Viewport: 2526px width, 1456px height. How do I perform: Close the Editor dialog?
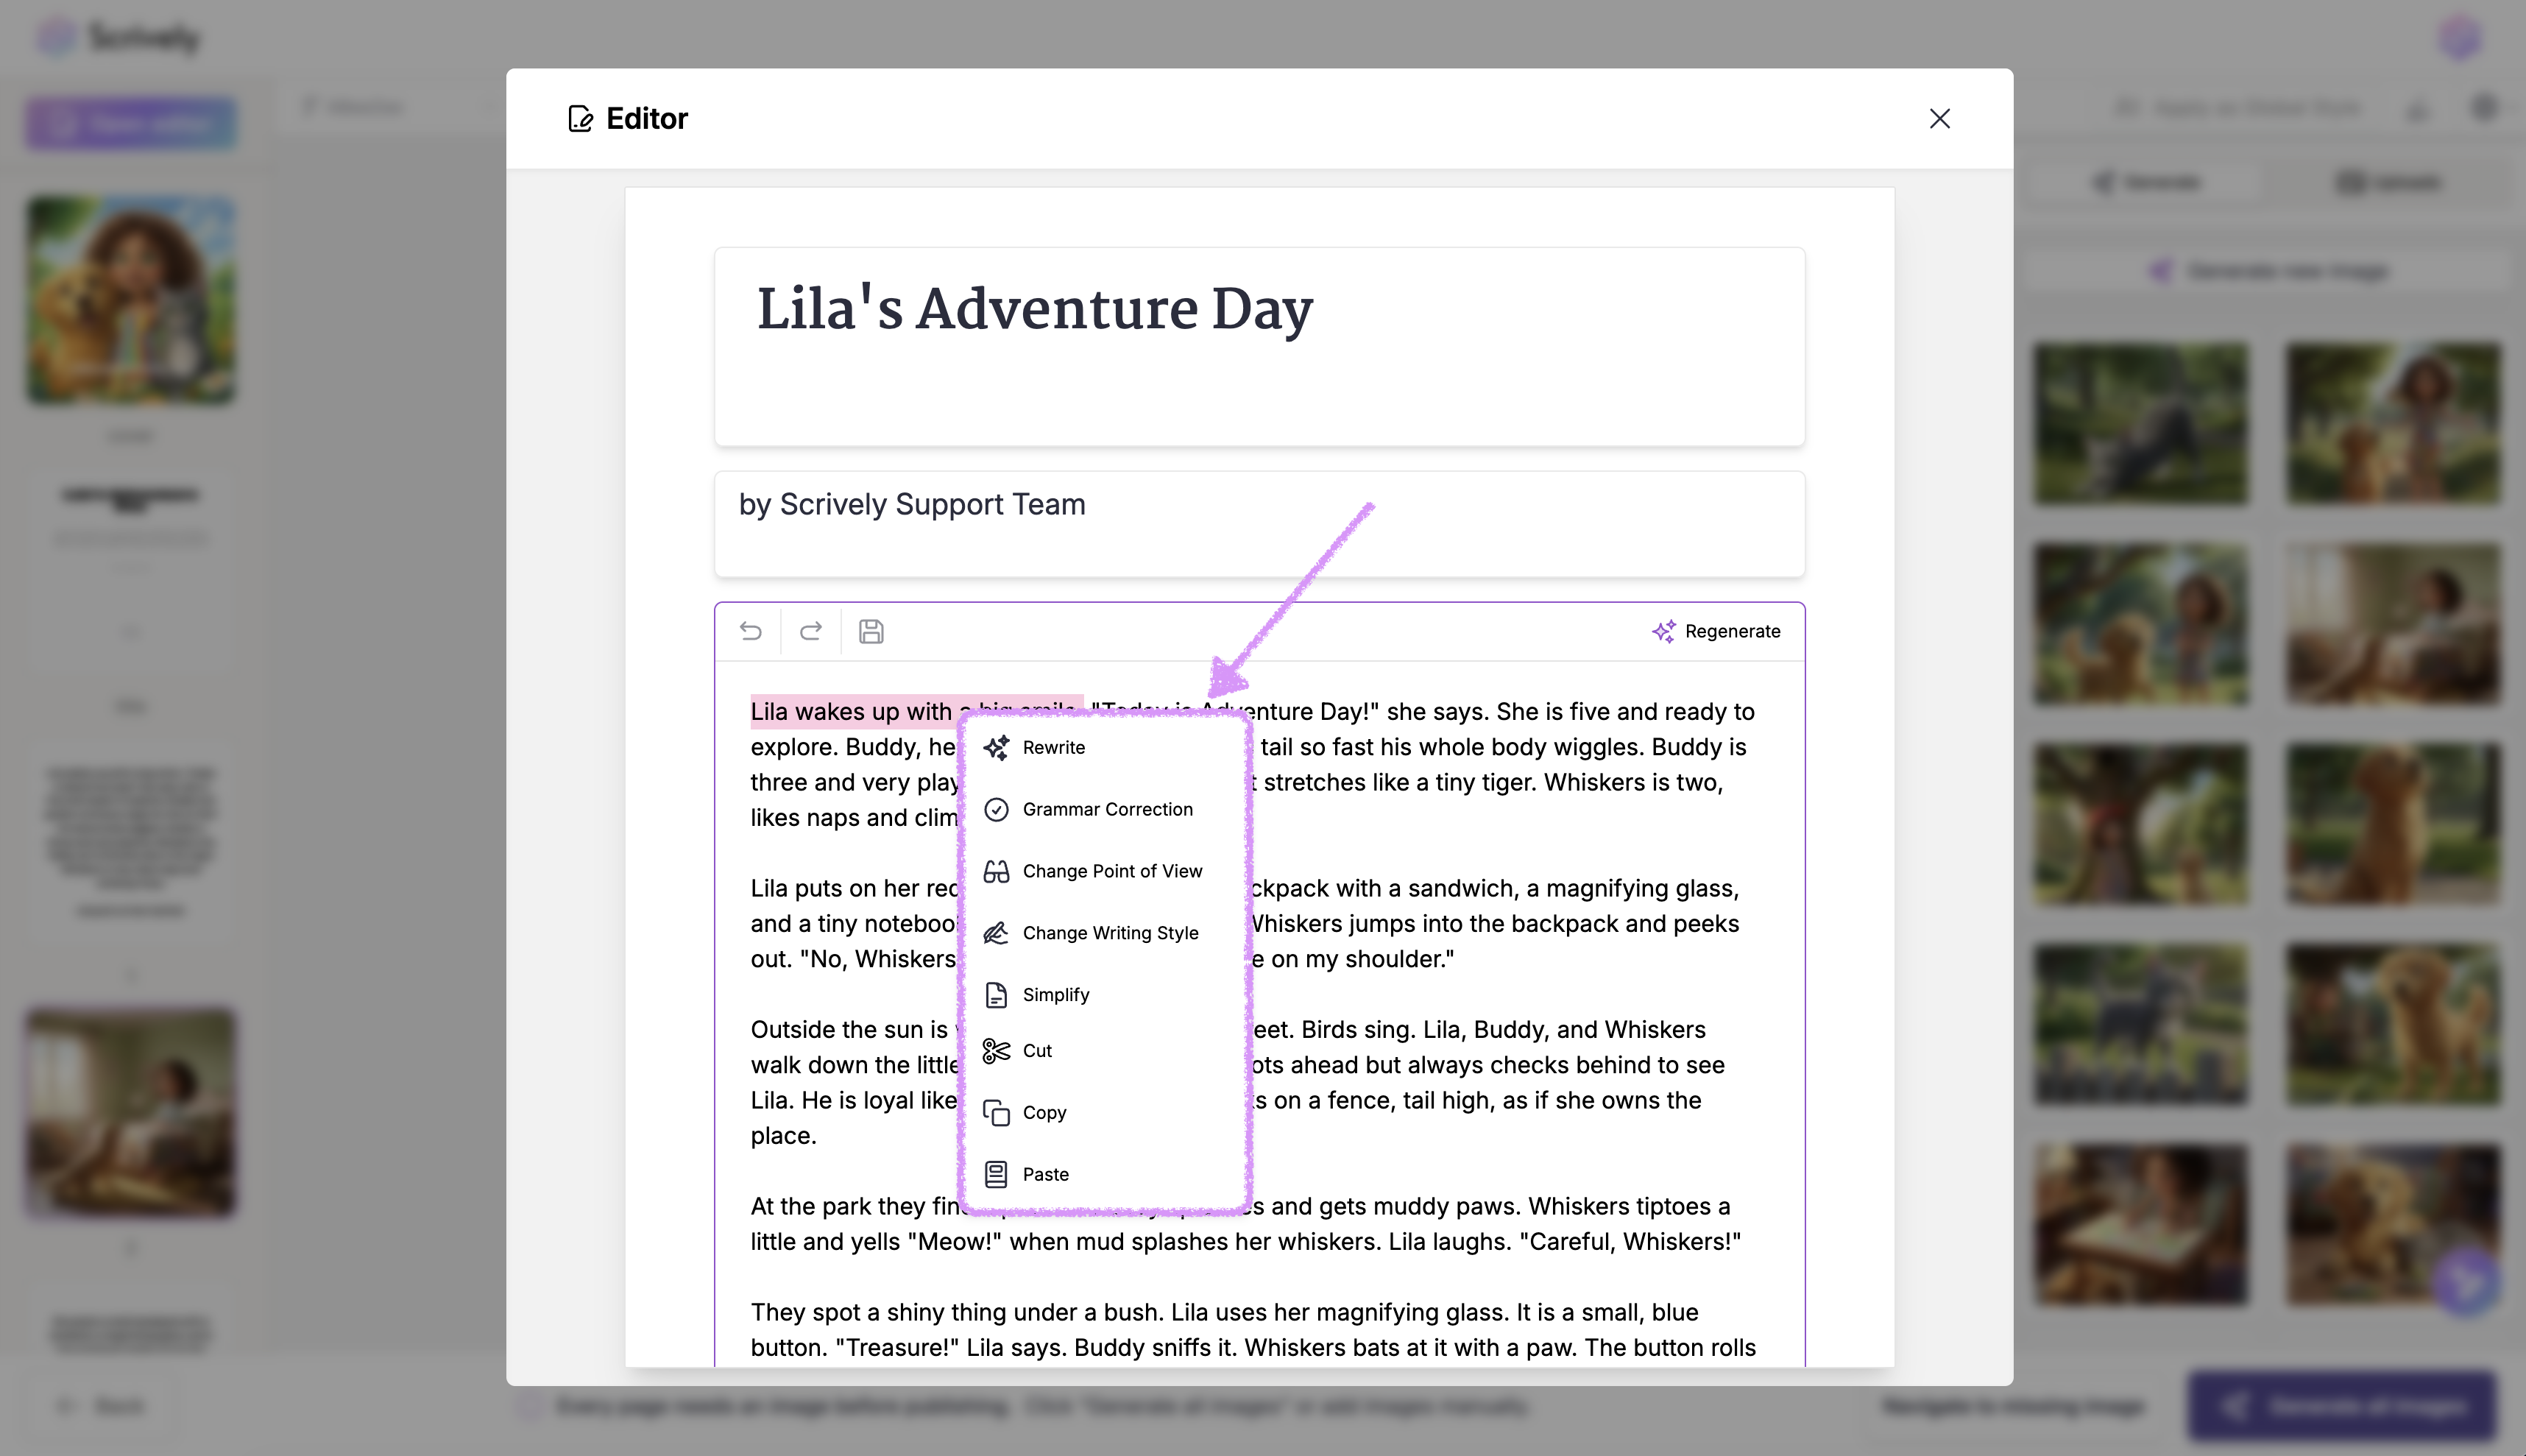(x=1939, y=119)
